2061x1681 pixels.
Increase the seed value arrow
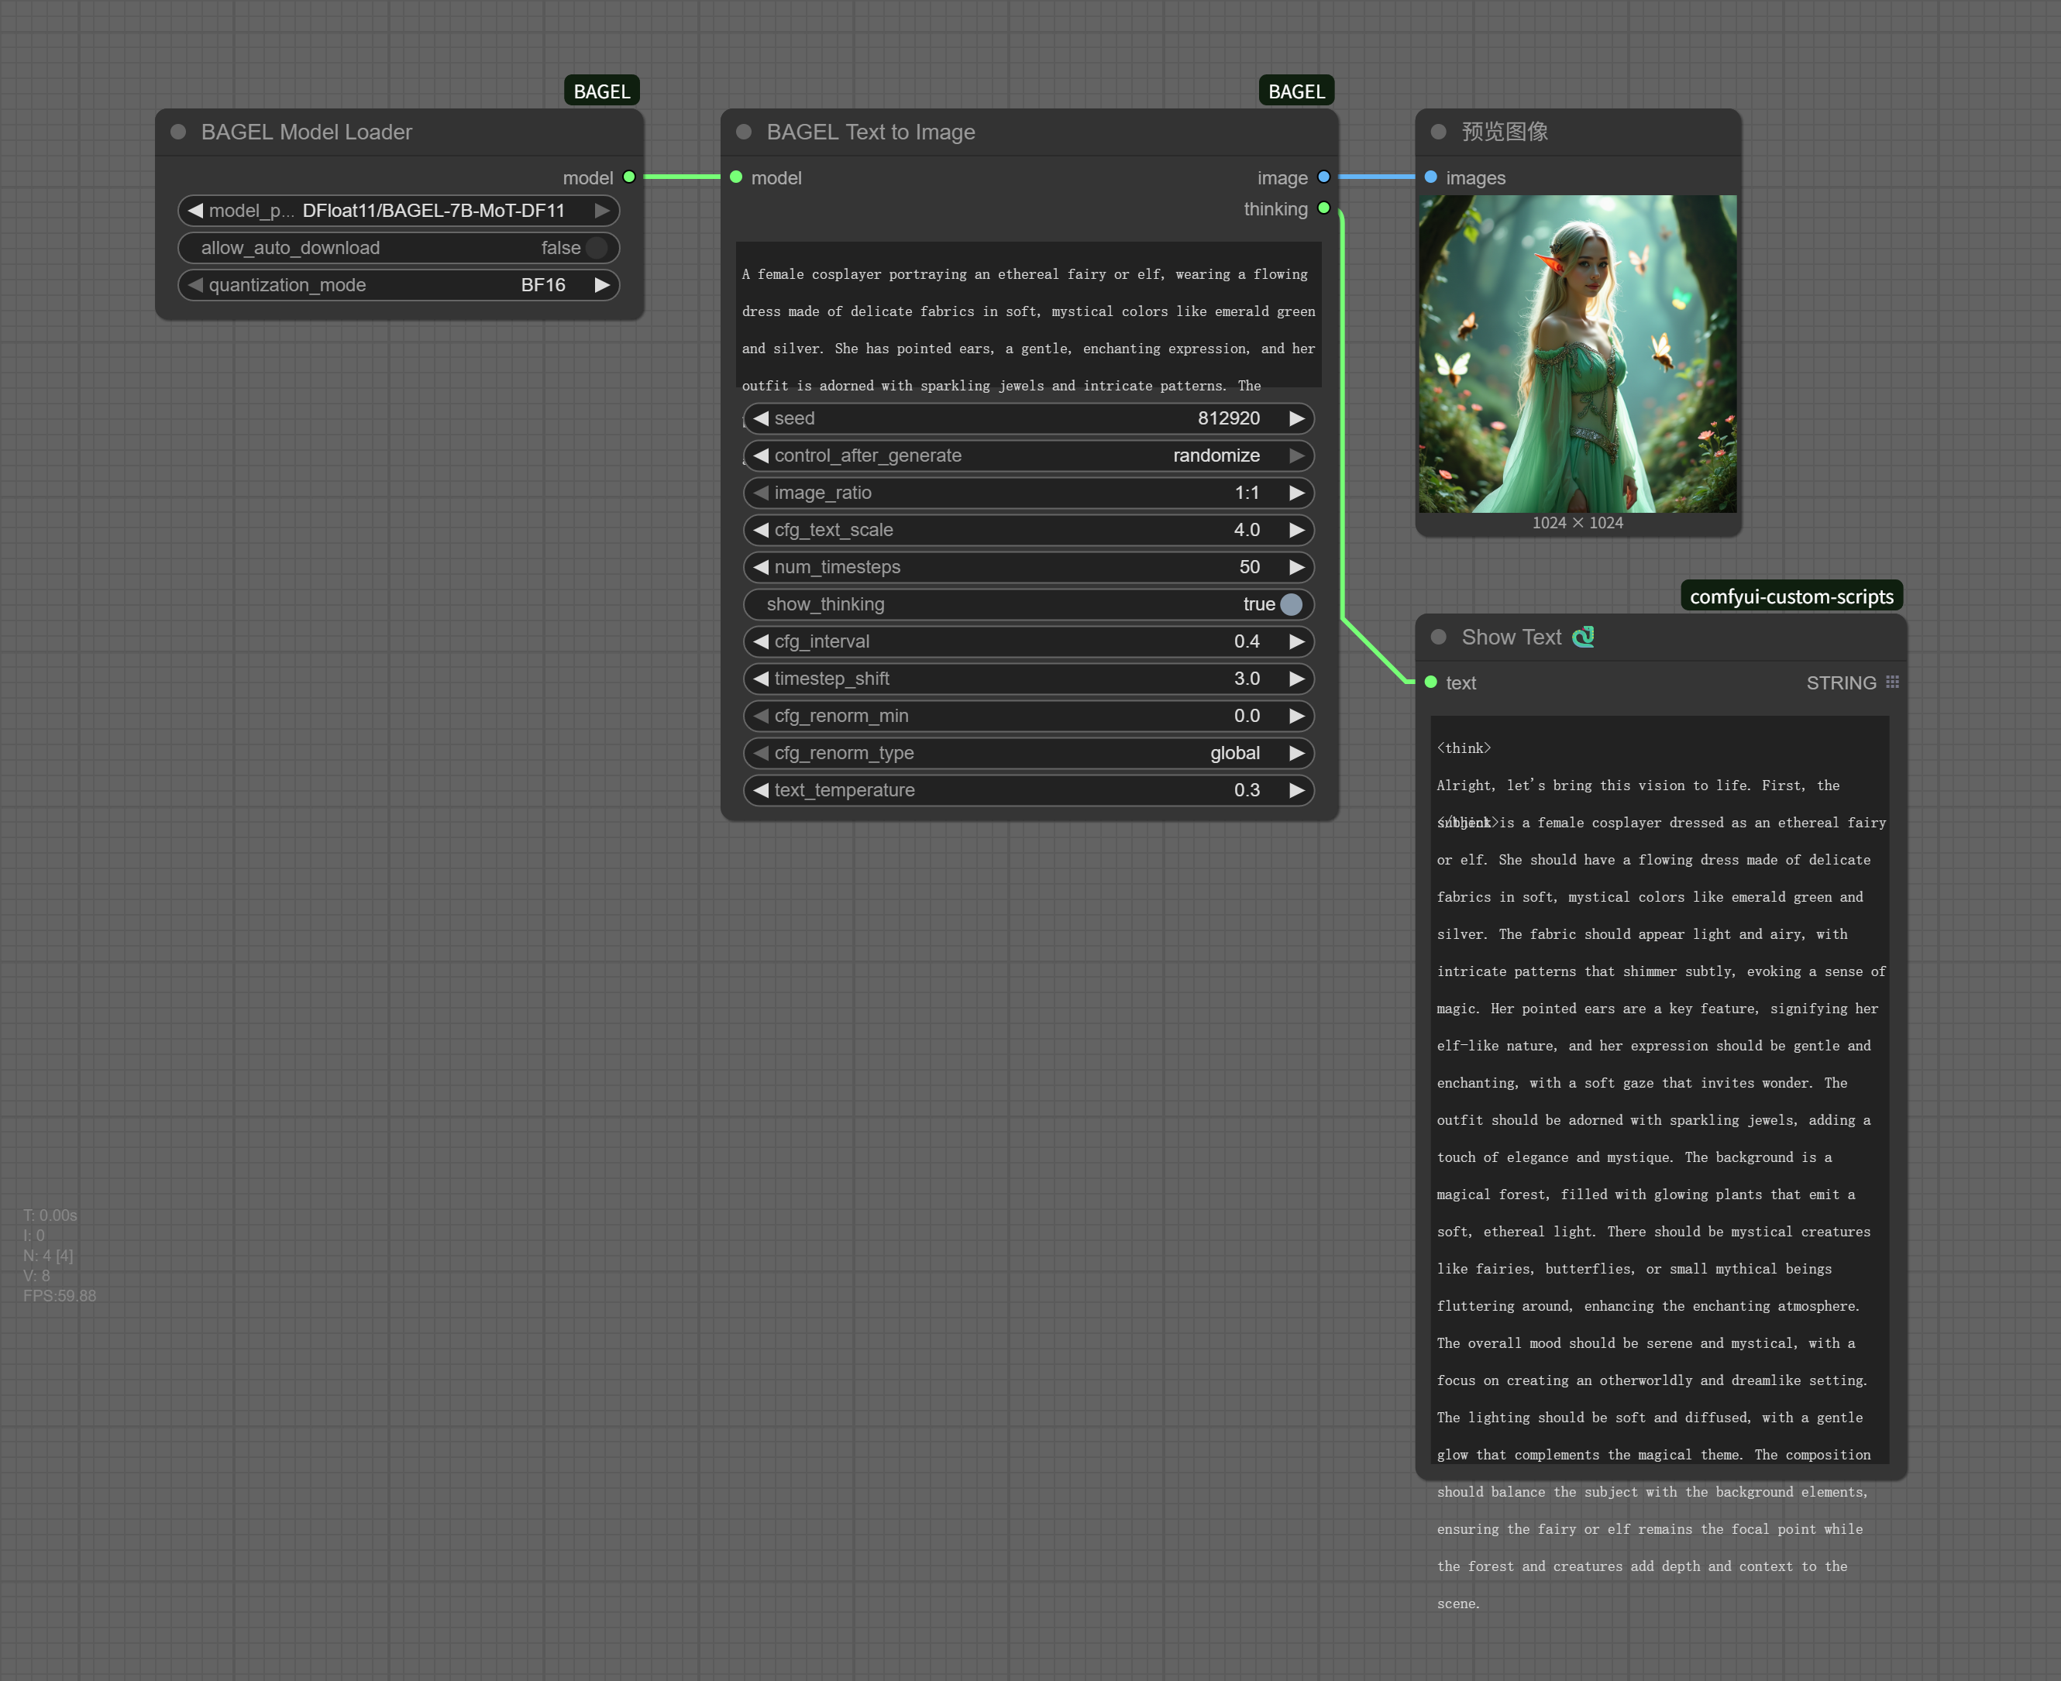(x=1297, y=418)
